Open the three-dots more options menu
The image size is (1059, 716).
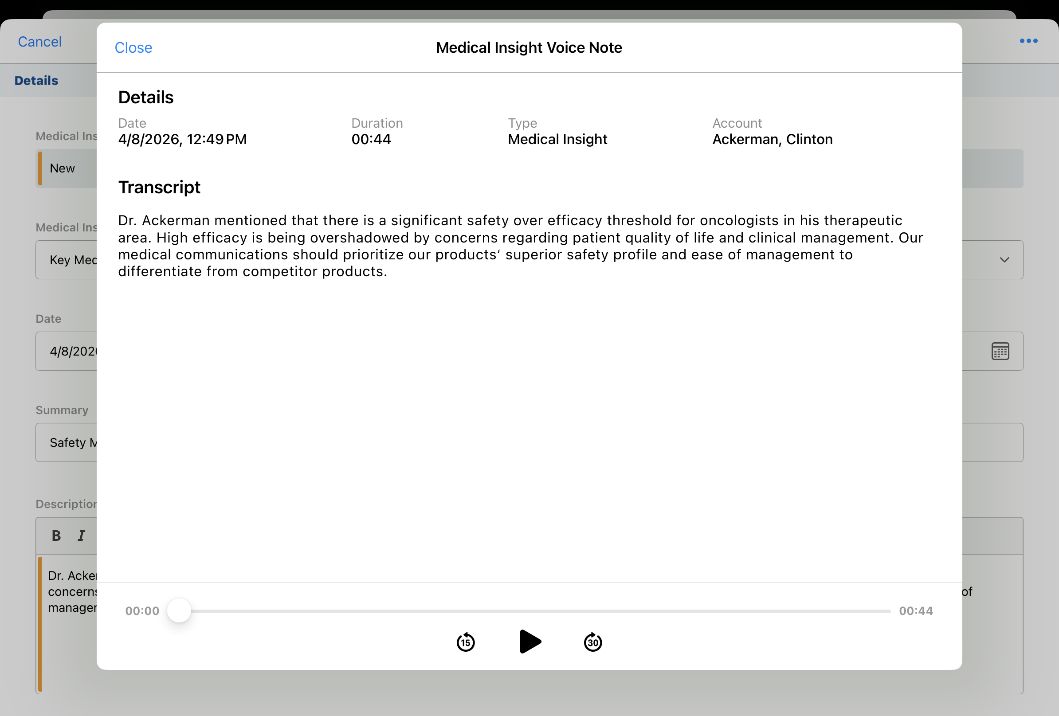pyautogui.click(x=1028, y=41)
